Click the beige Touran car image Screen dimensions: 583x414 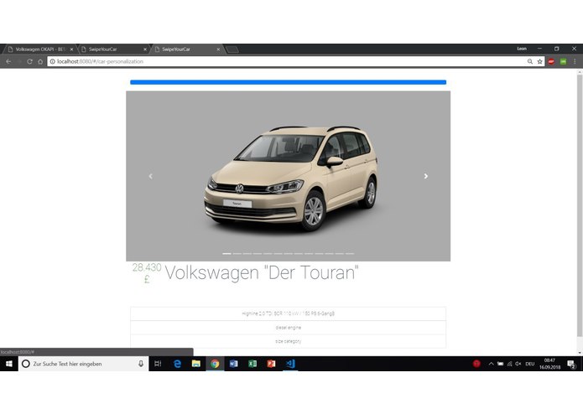[x=291, y=179]
